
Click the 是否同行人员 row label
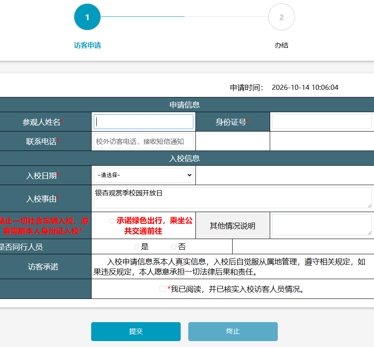(x=21, y=247)
